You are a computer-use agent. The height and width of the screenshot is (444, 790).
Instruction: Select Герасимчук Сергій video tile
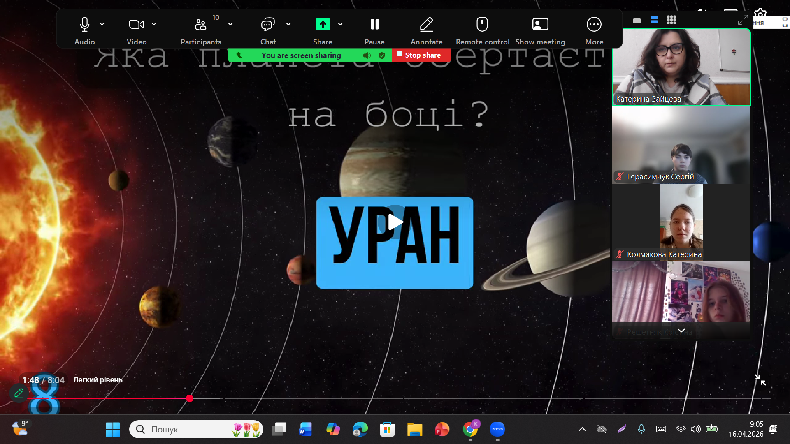pyautogui.click(x=681, y=145)
